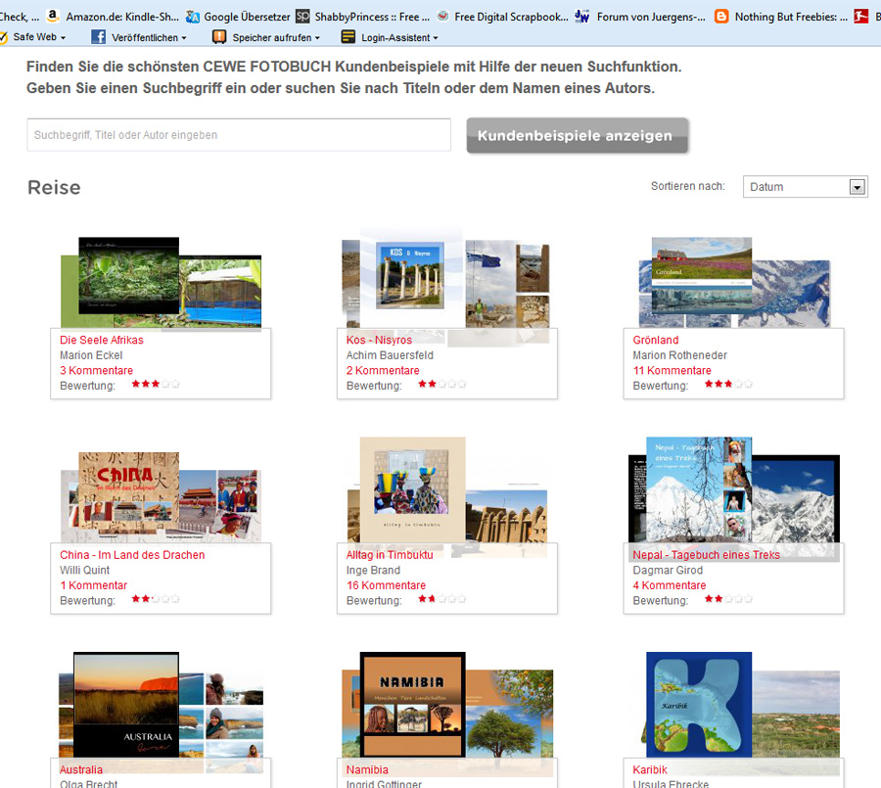881x788 pixels.
Task: Open 1 Kommentar for the China book
Action: coord(93,585)
